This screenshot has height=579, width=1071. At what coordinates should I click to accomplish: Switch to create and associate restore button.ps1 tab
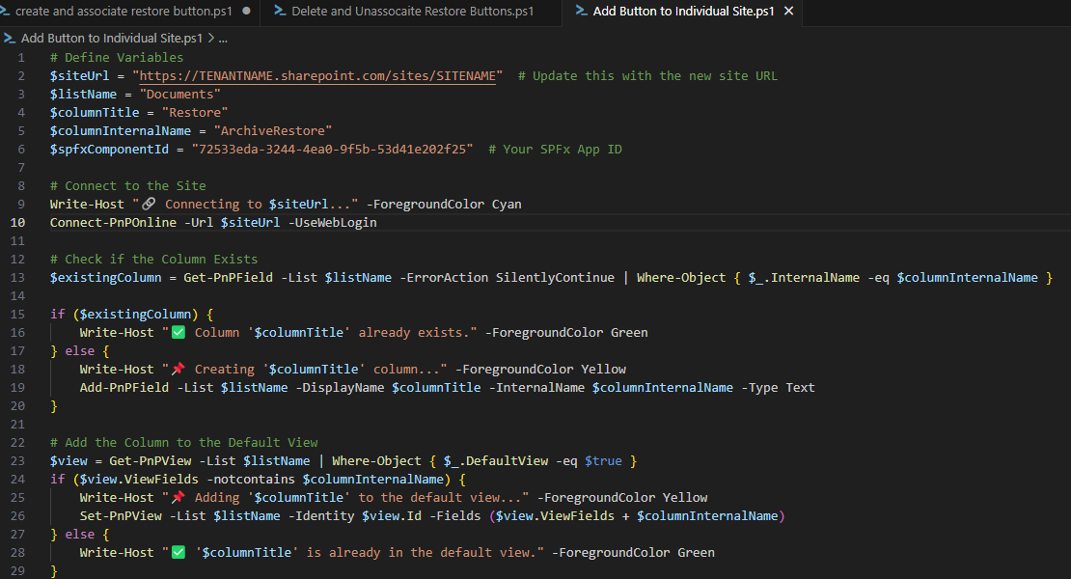point(124,12)
